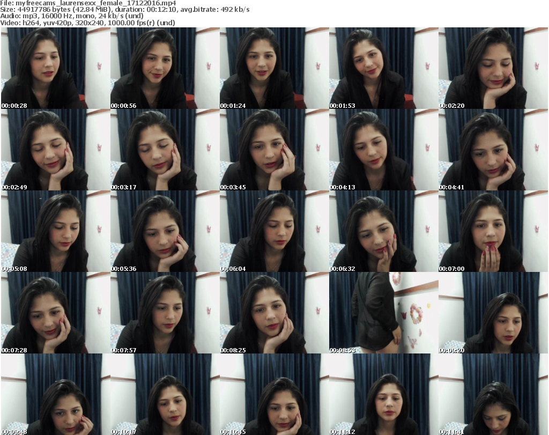549x435 pixels.
Task: Pick the thumbnail marked 00:06:04
Action: click(x=274, y=231)
